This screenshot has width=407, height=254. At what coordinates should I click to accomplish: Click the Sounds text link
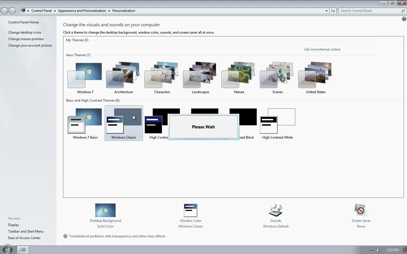[276, 221]
